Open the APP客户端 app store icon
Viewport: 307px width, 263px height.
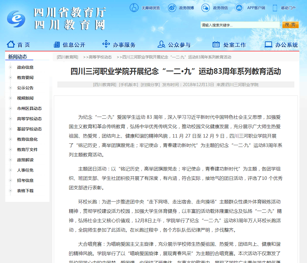point(239,8)
